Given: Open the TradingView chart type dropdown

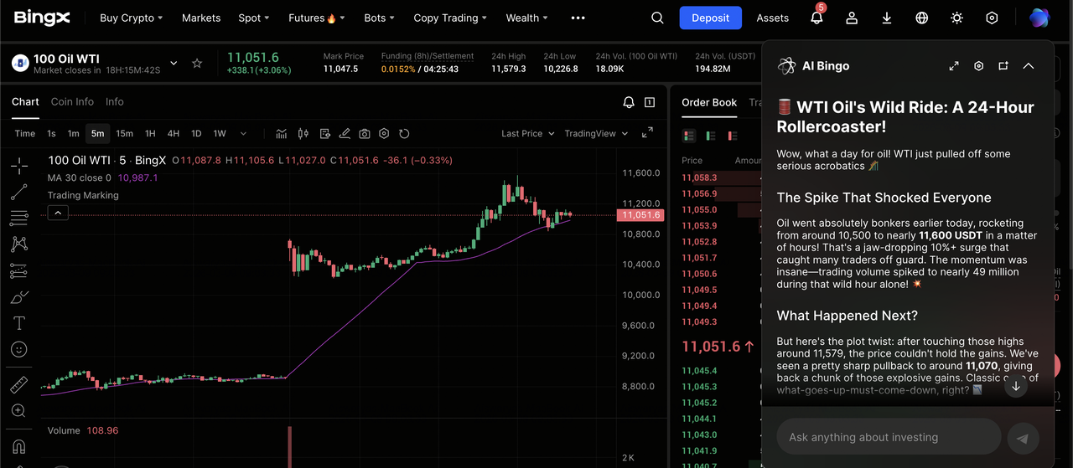Looking at the screenshot, I should pos(596,134).
